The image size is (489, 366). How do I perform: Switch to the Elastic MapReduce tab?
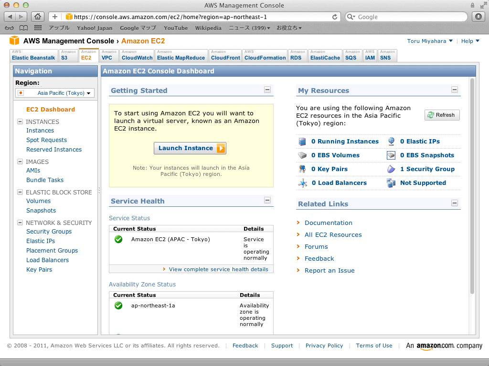click(x=181, y=55)
